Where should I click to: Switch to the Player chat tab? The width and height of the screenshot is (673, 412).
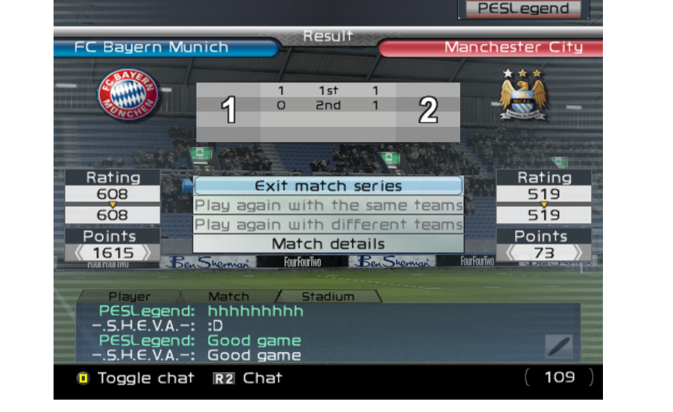(x=130, y=296)
